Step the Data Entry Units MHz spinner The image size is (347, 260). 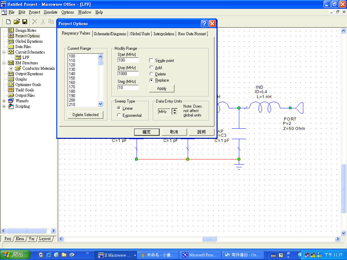(175, 111)
